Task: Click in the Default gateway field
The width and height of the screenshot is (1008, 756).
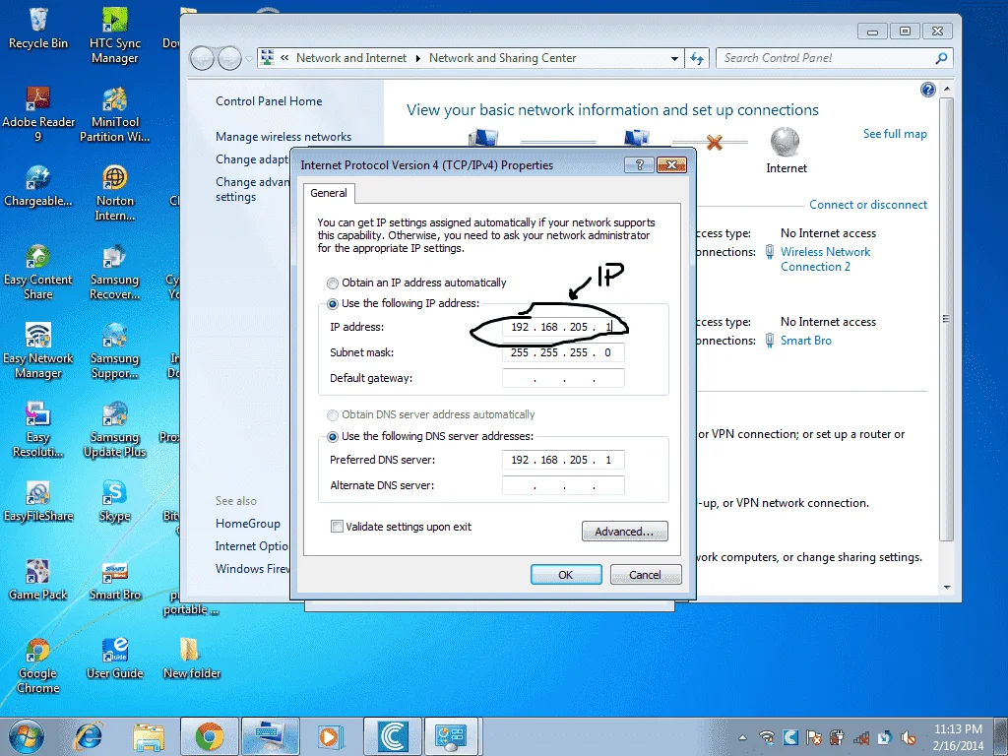Action: (563, 378)
